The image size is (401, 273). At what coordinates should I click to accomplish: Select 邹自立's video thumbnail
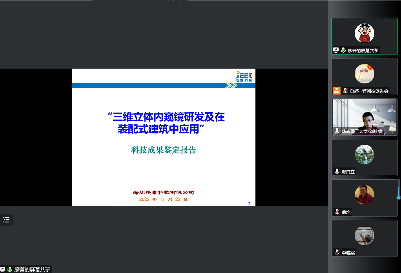click(x=364, y=157)
